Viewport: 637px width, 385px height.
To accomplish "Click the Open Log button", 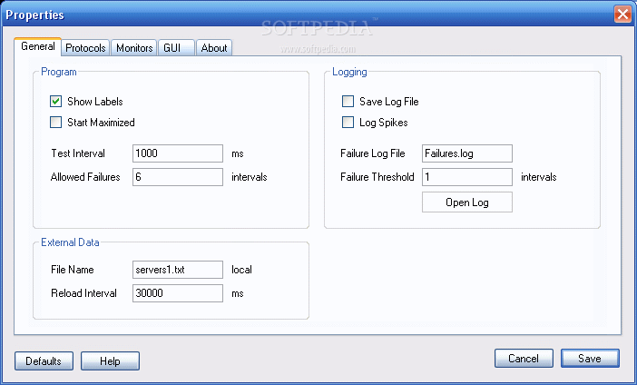I will click(467, 202).
